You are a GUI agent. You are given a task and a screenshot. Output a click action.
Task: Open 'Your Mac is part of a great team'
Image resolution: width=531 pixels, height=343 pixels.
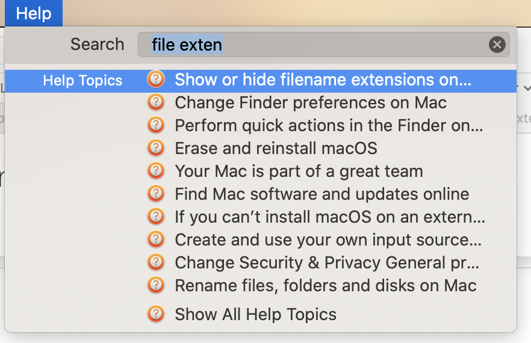[299, 171]
